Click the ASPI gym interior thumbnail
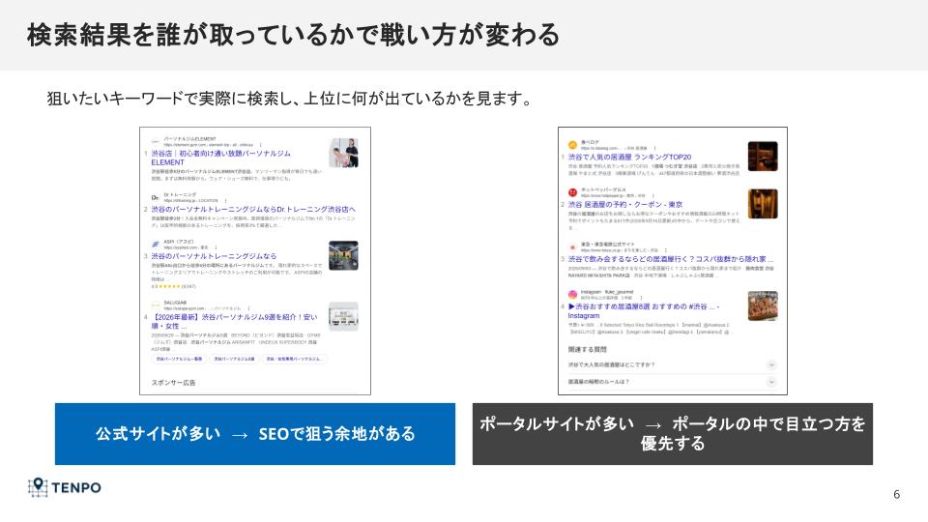928x522 pixels. [x=343, y=255]
